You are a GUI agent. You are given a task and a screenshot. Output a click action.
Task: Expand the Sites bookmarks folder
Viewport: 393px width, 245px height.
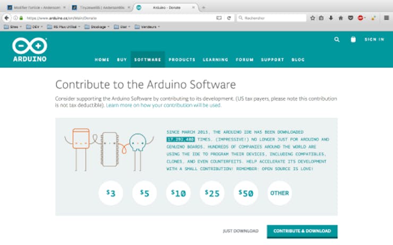13,27
